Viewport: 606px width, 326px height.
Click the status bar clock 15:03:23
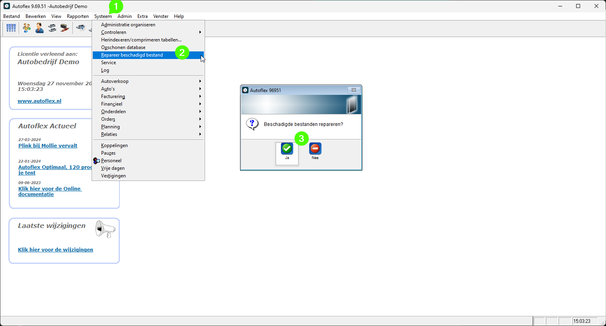[x=582, y=321]
